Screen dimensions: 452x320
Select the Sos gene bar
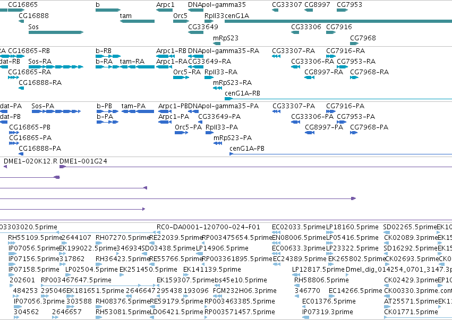coord(56,32)
